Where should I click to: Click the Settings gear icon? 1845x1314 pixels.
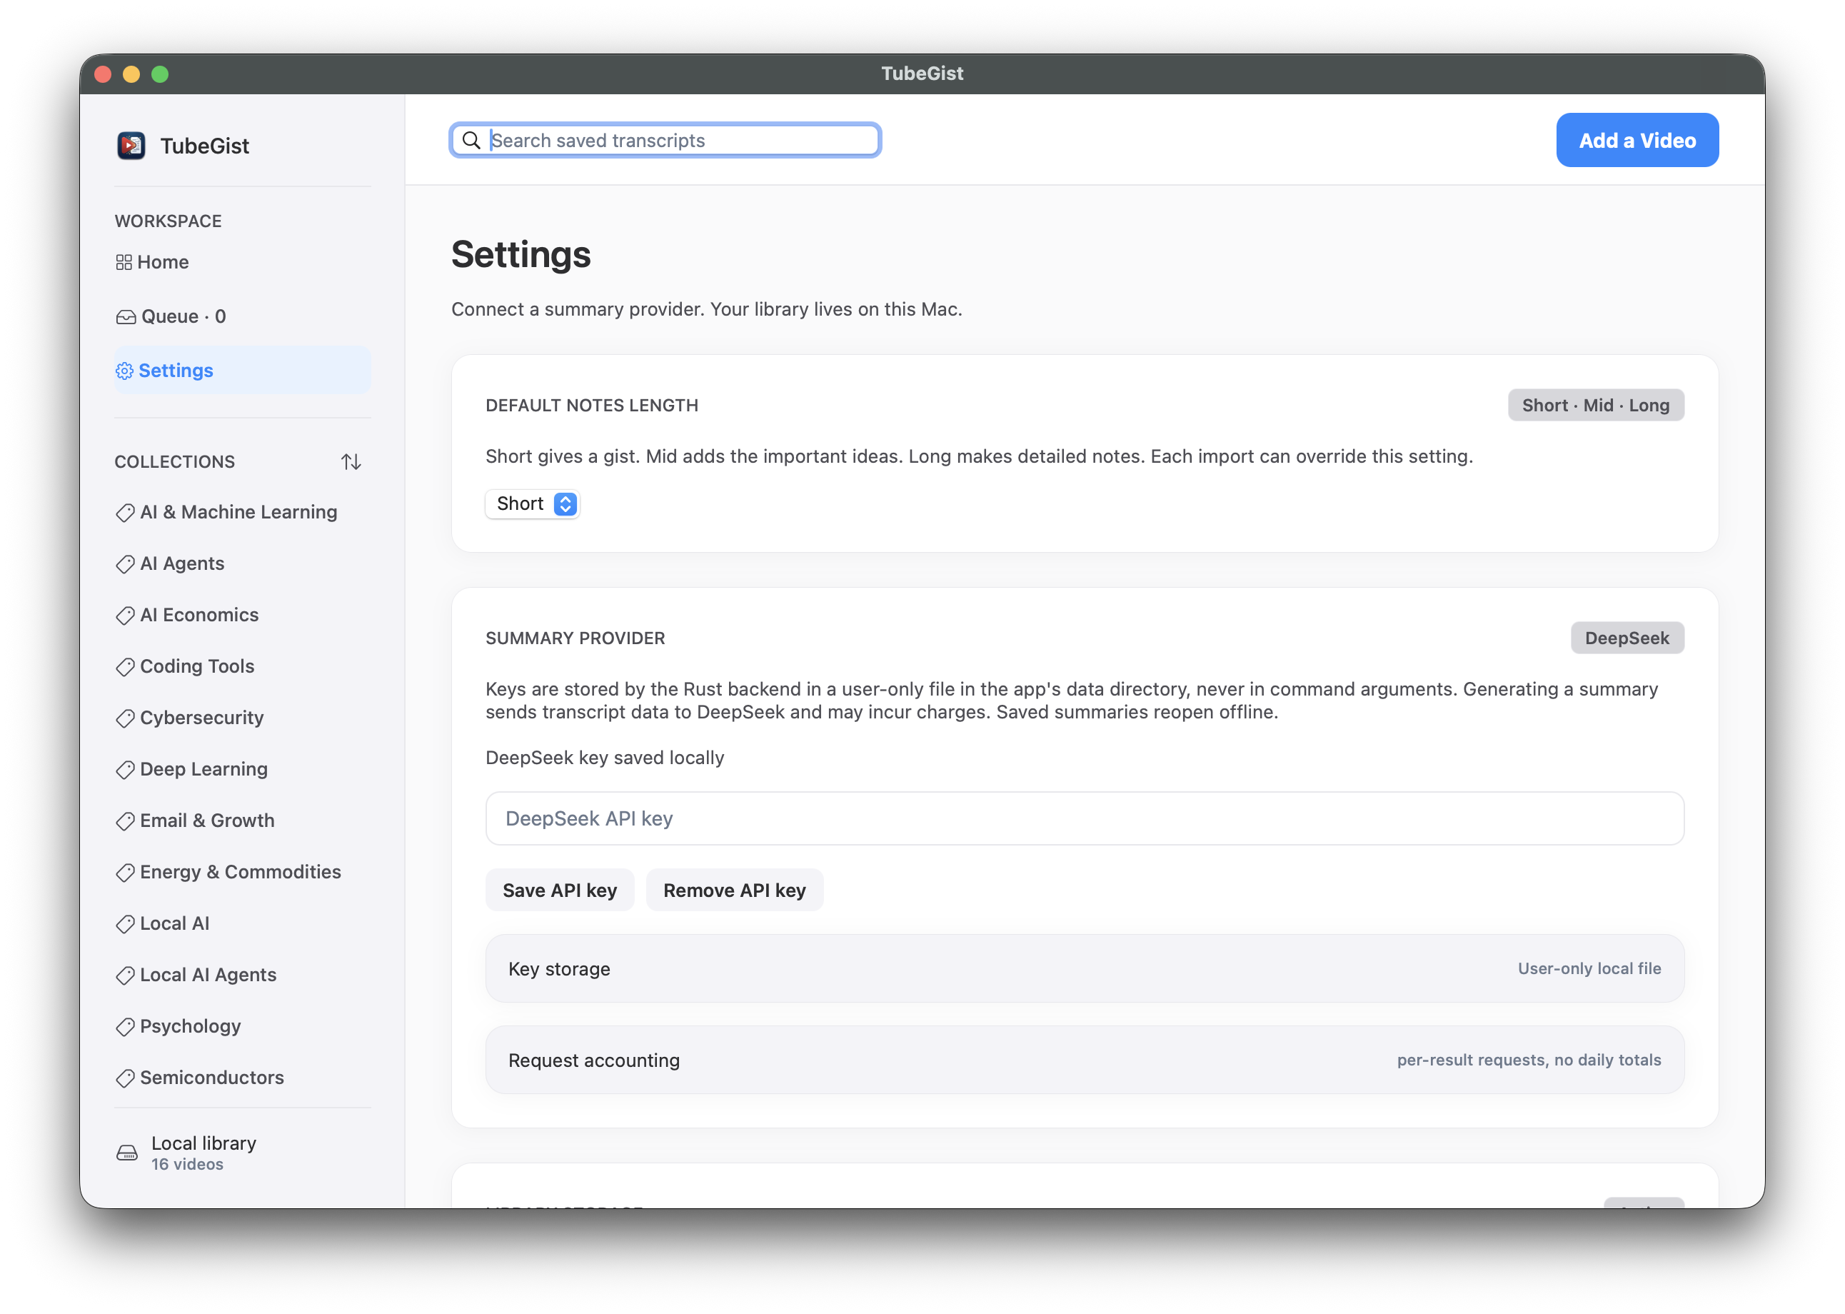point(124,371)
